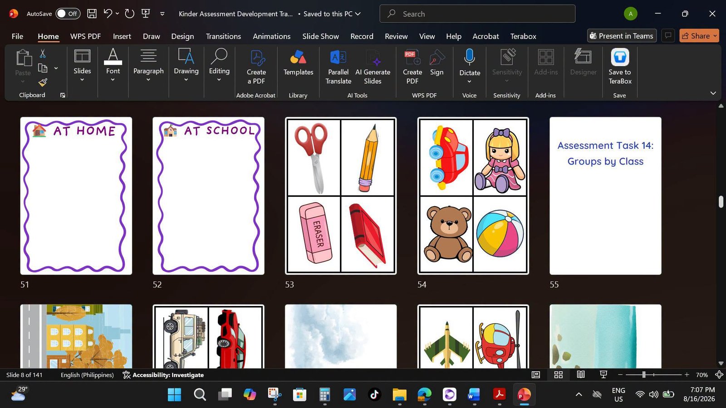Viewport: 726px width, 408px height.
Task: Expand the Paragraph dropdown
Action: pyautogui.click(x=148, y=80)
